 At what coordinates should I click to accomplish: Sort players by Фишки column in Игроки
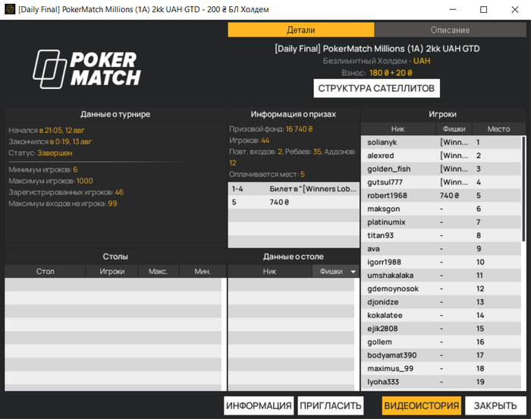[x=454, y=129]
